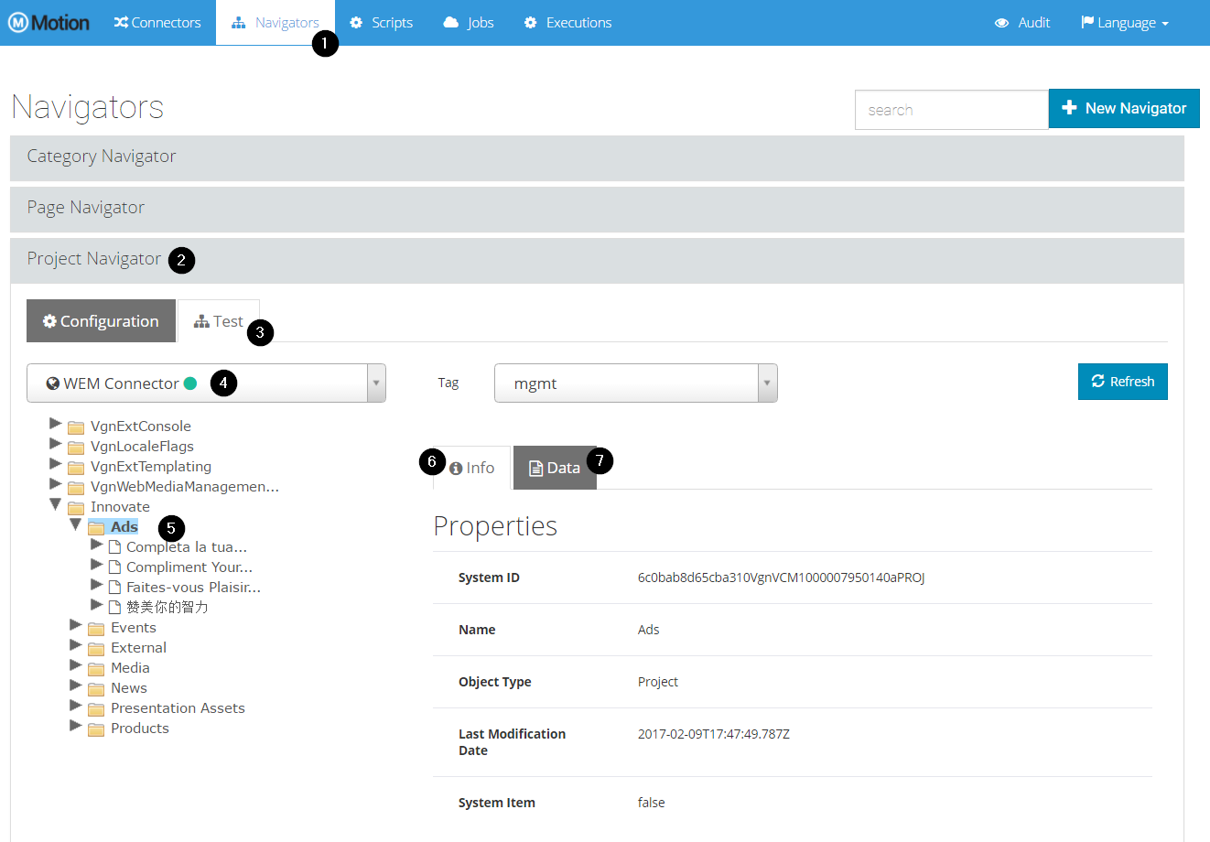Click the Ads folder icon

(x=96, y=528)
